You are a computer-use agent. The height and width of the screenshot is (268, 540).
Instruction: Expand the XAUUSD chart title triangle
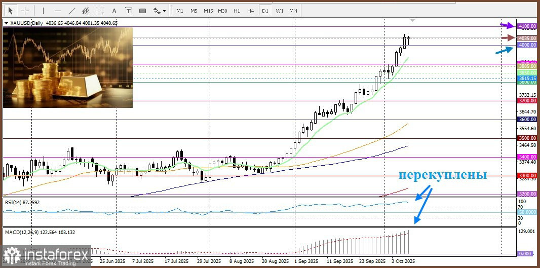coord(6,23)
